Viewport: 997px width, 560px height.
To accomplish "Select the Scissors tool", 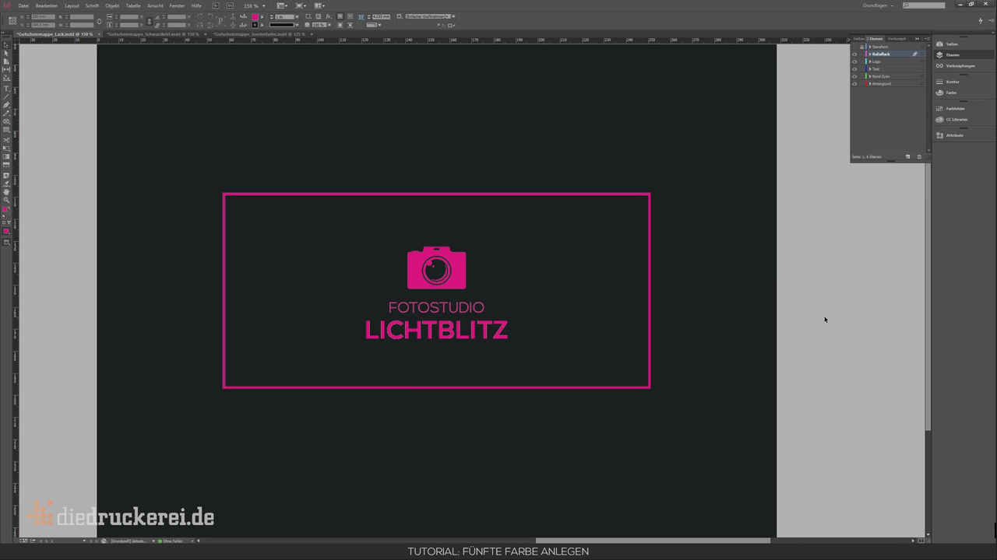I will tap(6, 140).
